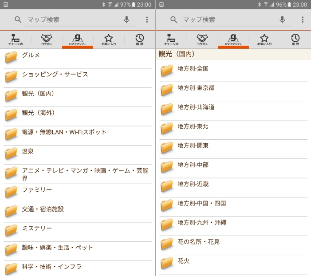Image resolution: width=311 pixels, height=276 pixels.
Task: Tap the マップ検索 search field on the left screen
Action: 71,20
